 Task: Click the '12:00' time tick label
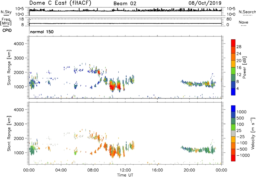click(x=125, y=170)
